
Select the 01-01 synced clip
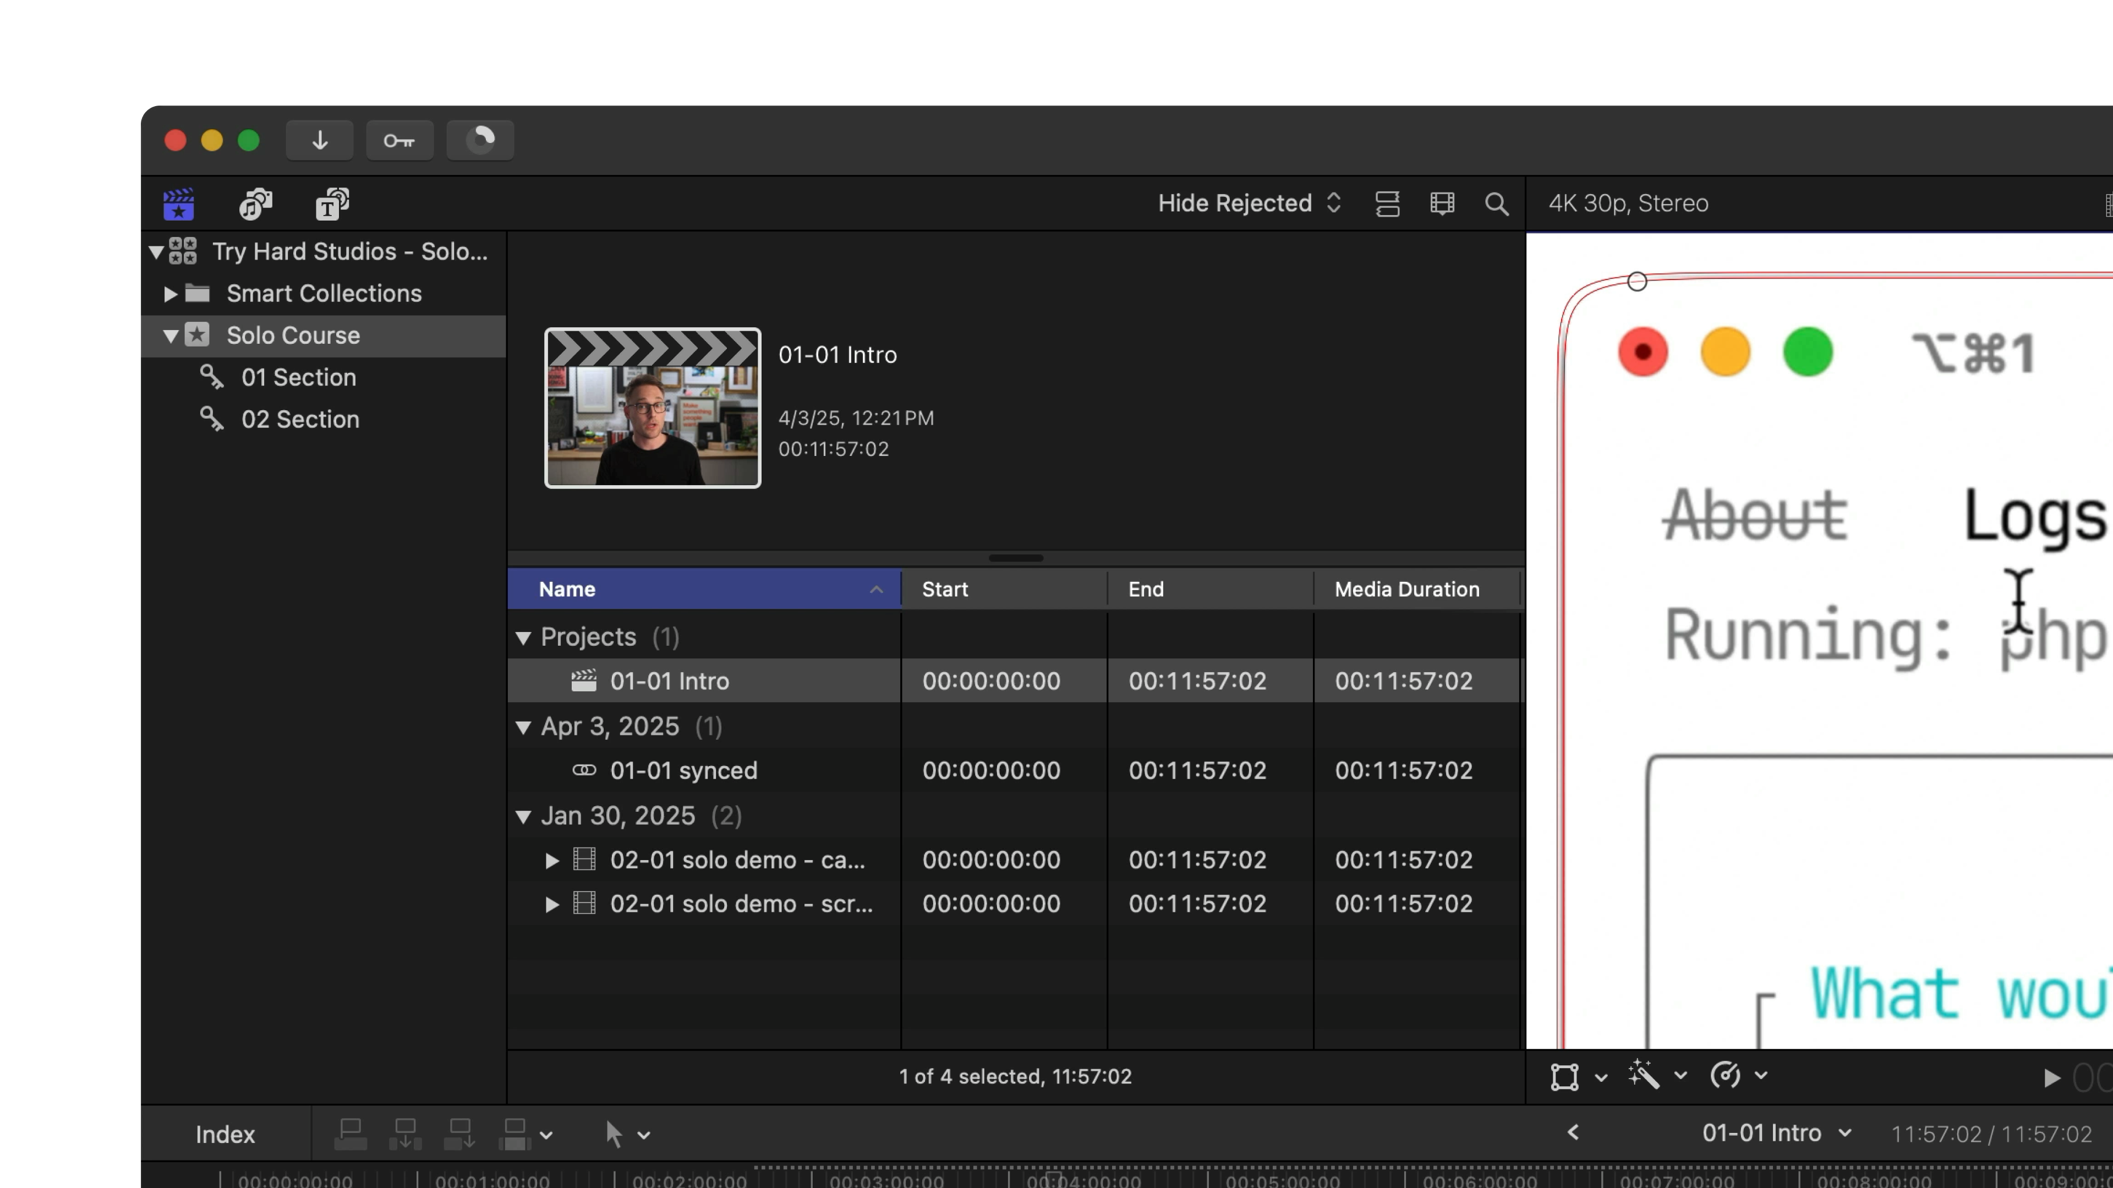point(683,770)
